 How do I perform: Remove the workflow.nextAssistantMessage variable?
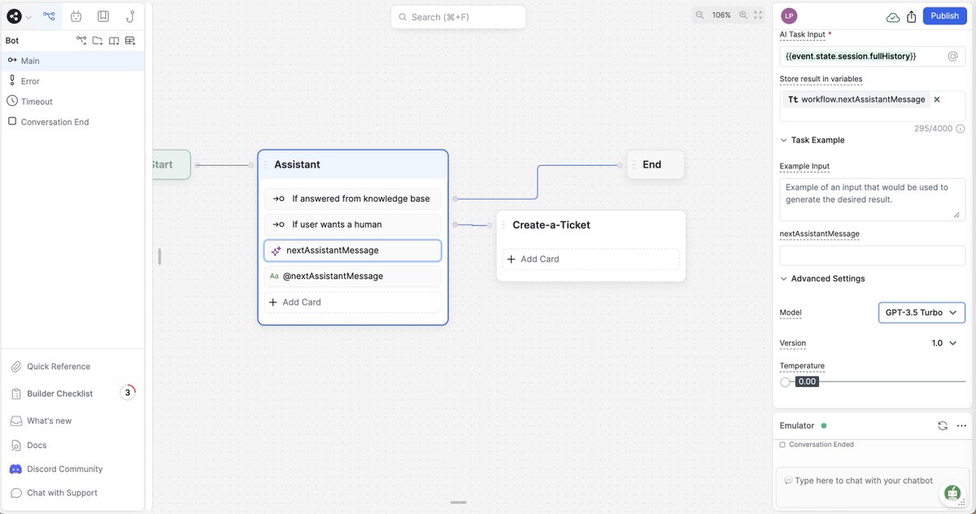coord(936,98)
